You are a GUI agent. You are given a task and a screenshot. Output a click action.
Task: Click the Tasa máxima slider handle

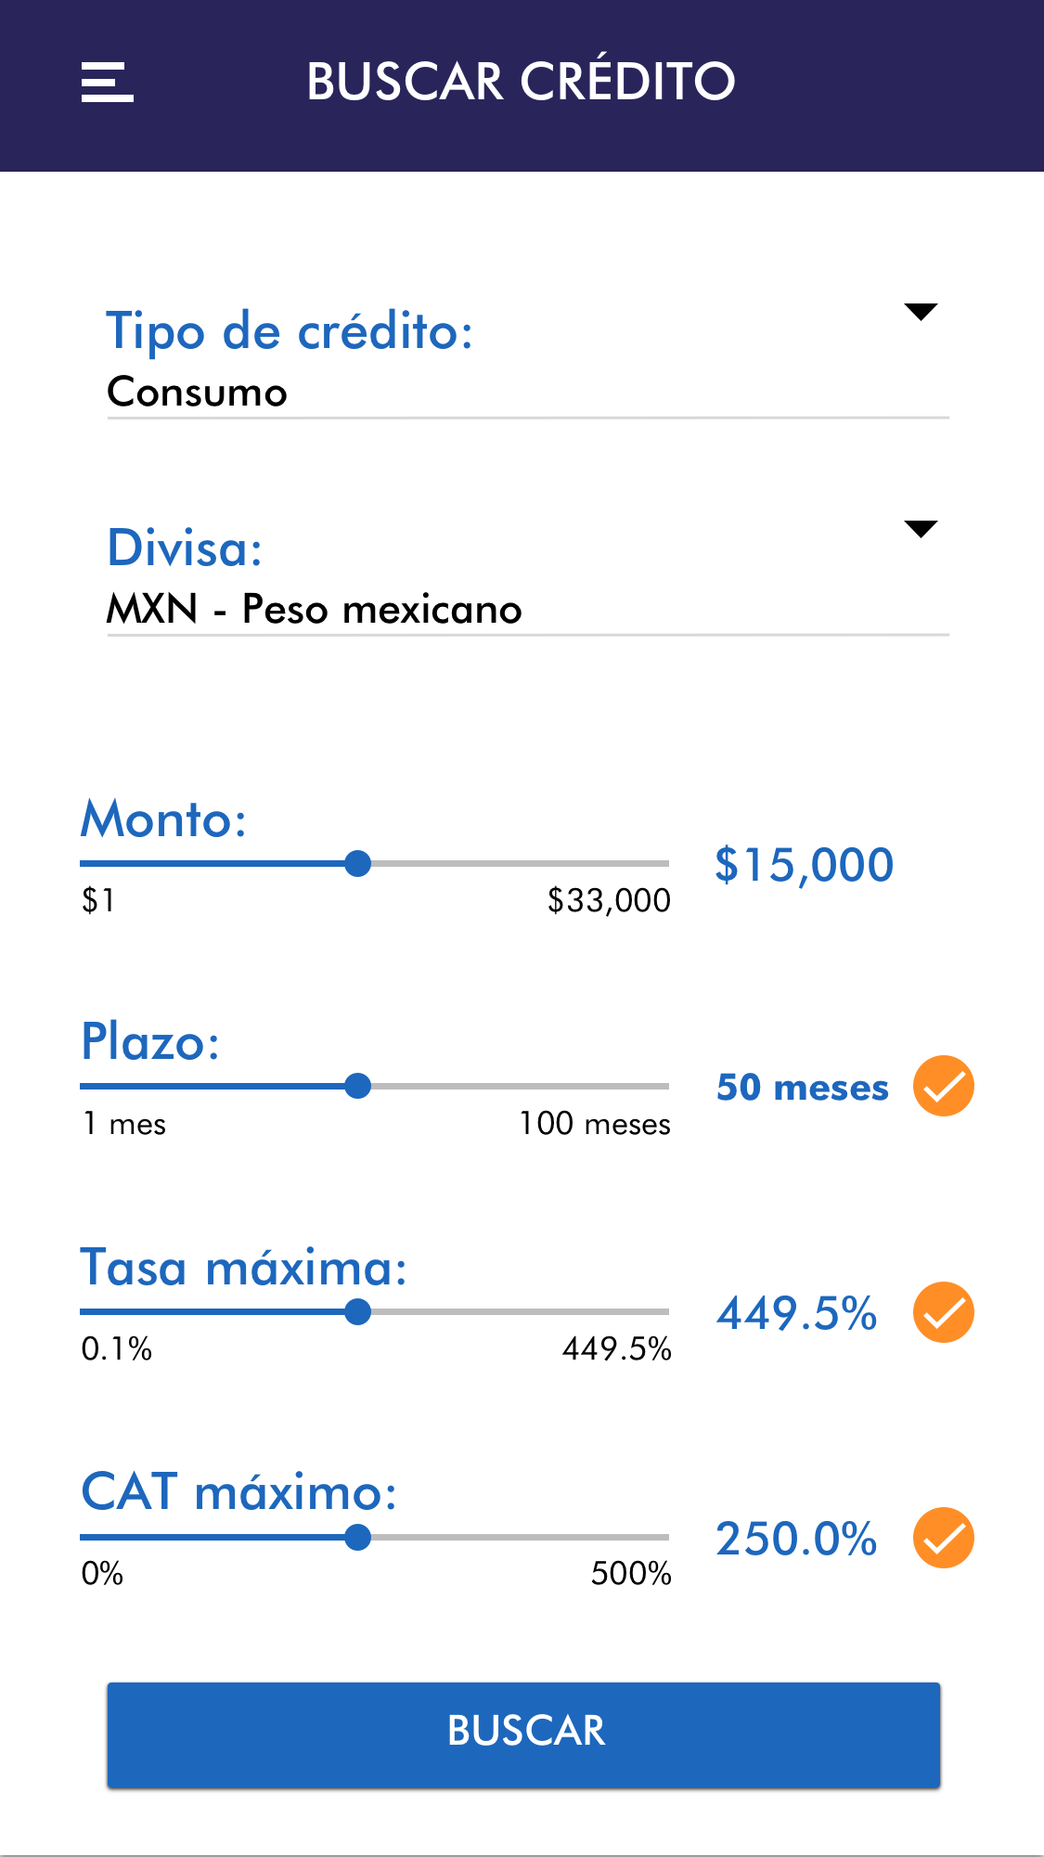pos(357,1311)
